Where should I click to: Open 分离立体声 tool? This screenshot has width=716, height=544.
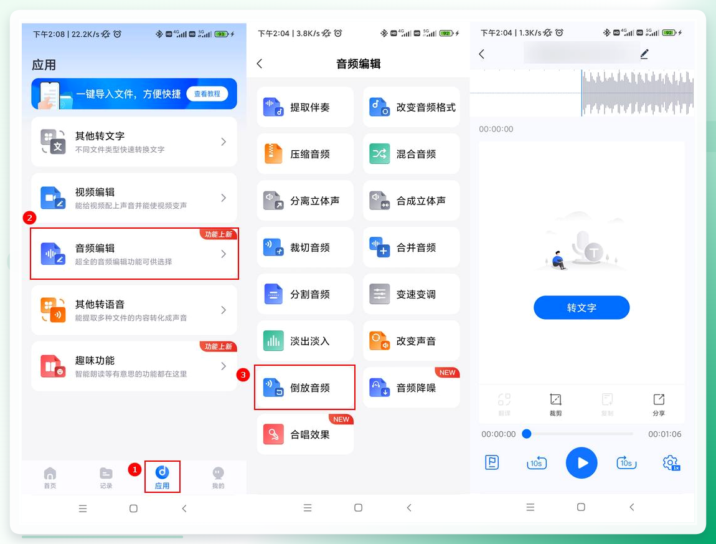click(x=305, y=200)
